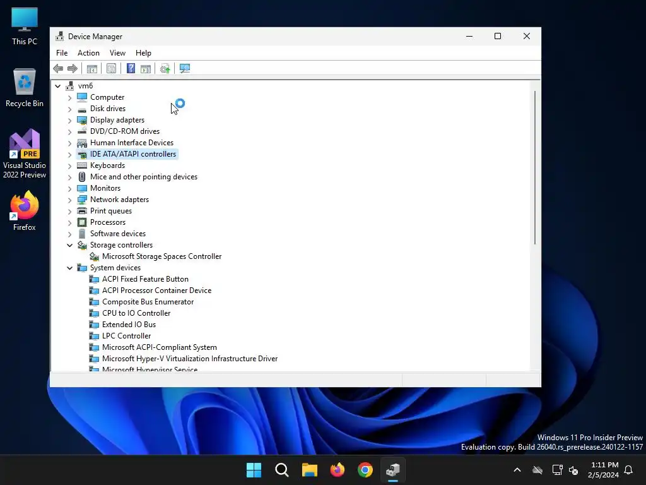Open the Action menu

click(x=88, y=53)
